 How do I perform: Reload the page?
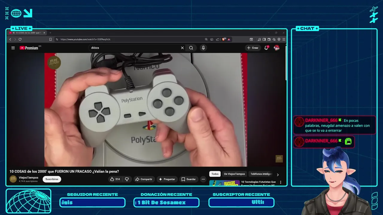click(20, 39)
